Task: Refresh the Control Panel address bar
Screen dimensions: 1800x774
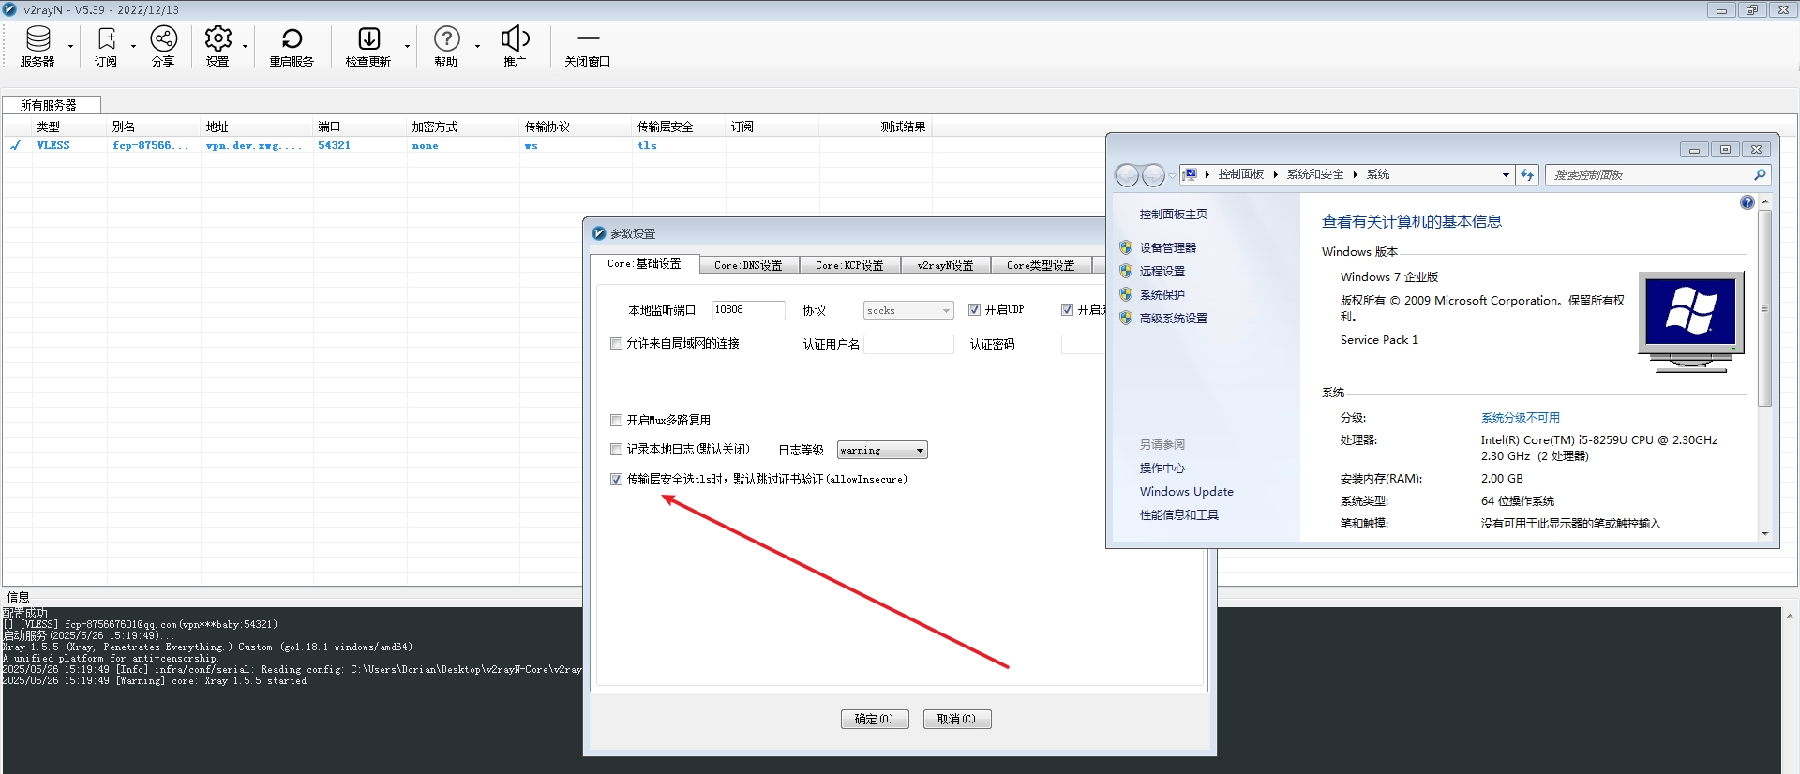Action: tap(1527, 174)
